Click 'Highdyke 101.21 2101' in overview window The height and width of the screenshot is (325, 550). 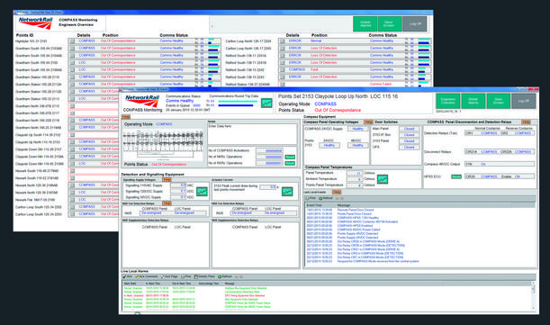tap(32, 41)
